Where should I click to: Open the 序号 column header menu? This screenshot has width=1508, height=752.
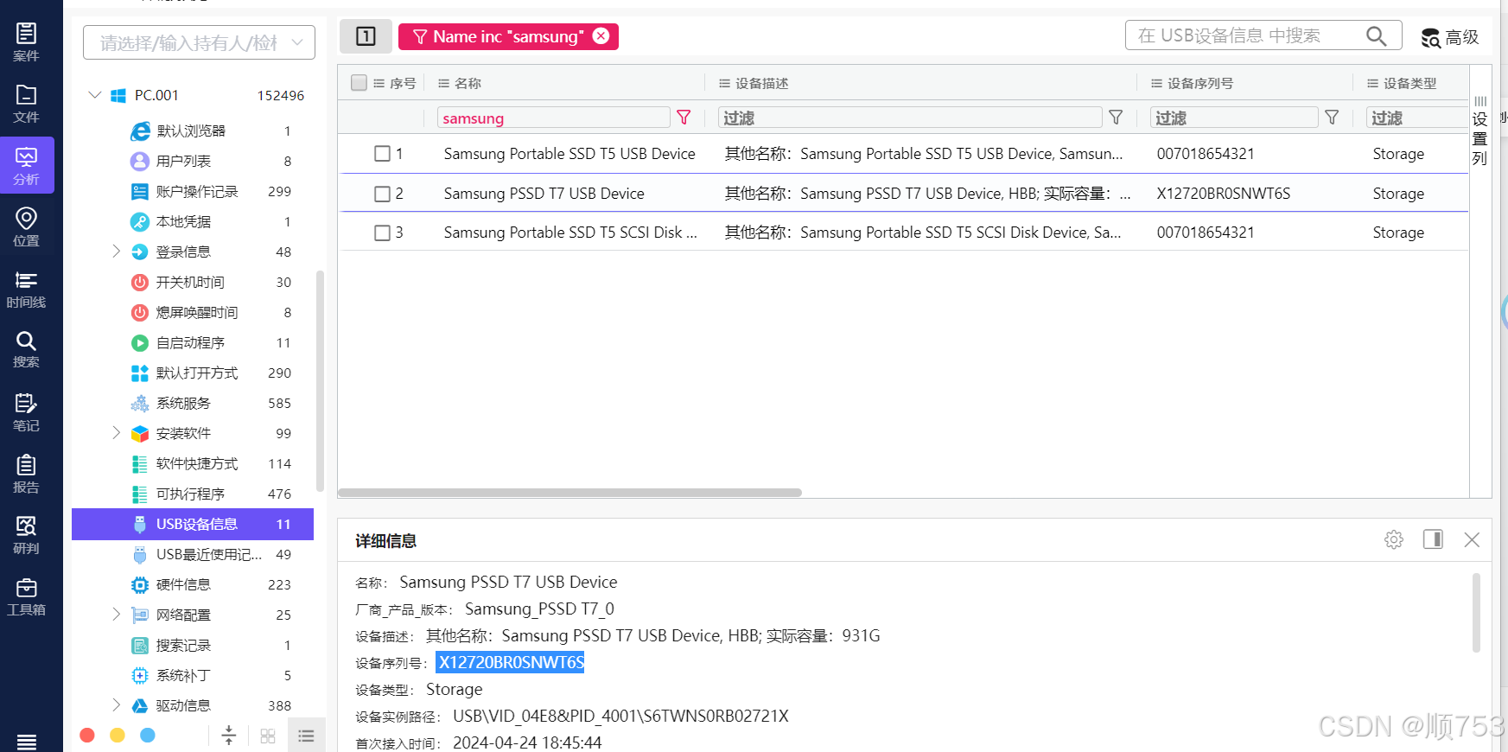click(x=379, y=83)
